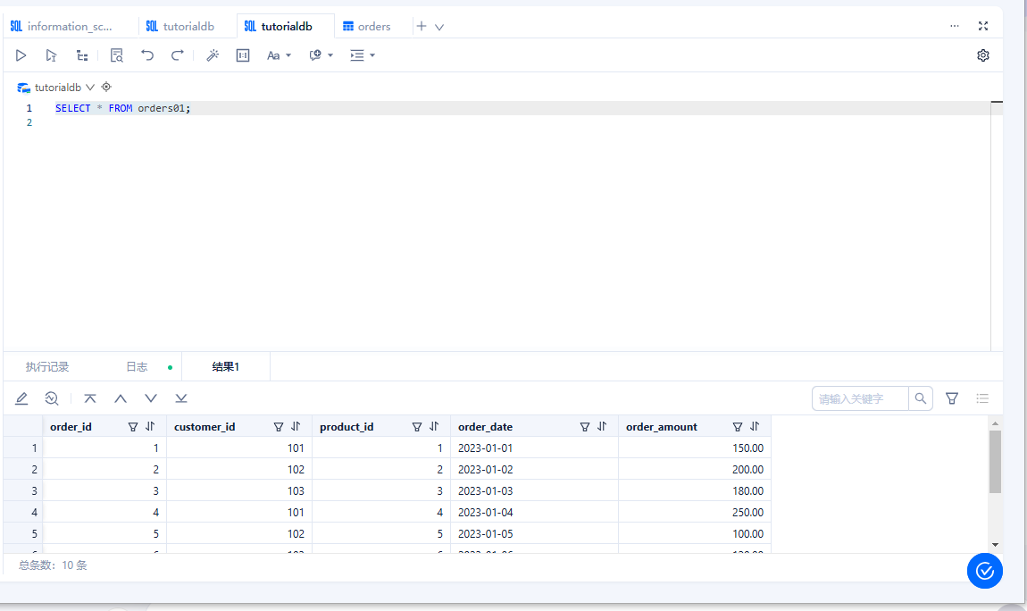Screen dimensions: 1027x611
Task: Select the order_amount cell 250.00
Action: [694, 513]
